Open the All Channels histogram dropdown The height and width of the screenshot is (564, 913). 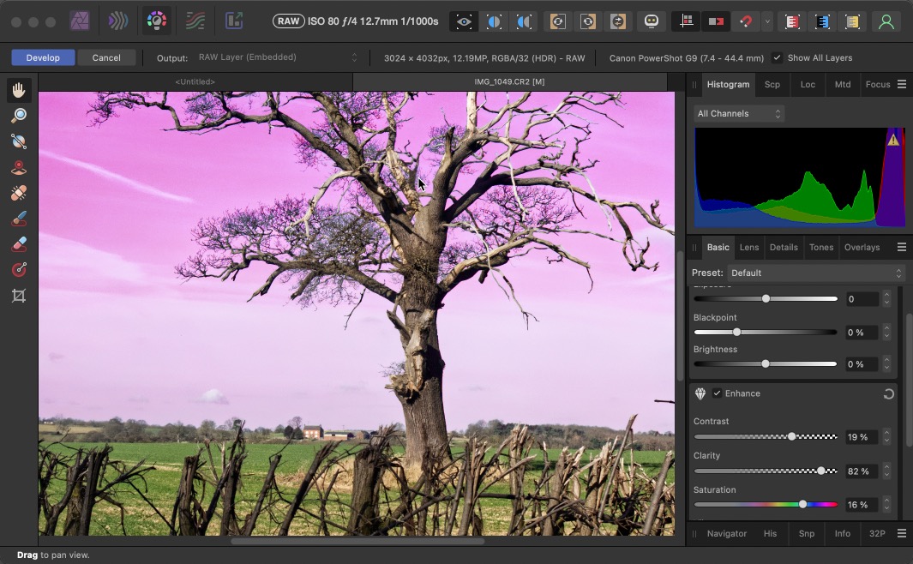click(x=739, y=113)
